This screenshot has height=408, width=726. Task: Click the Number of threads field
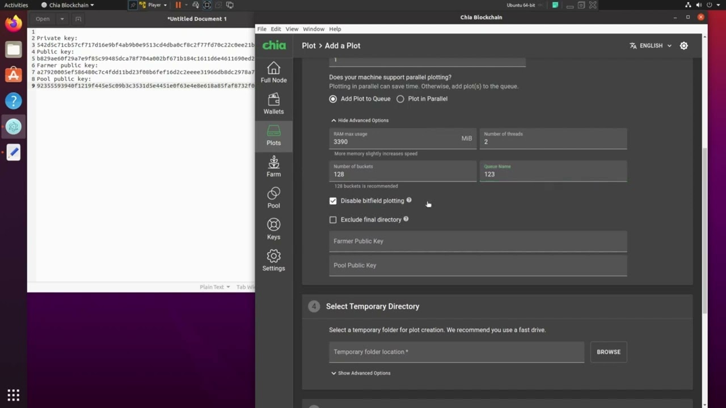tap(553, 139)
